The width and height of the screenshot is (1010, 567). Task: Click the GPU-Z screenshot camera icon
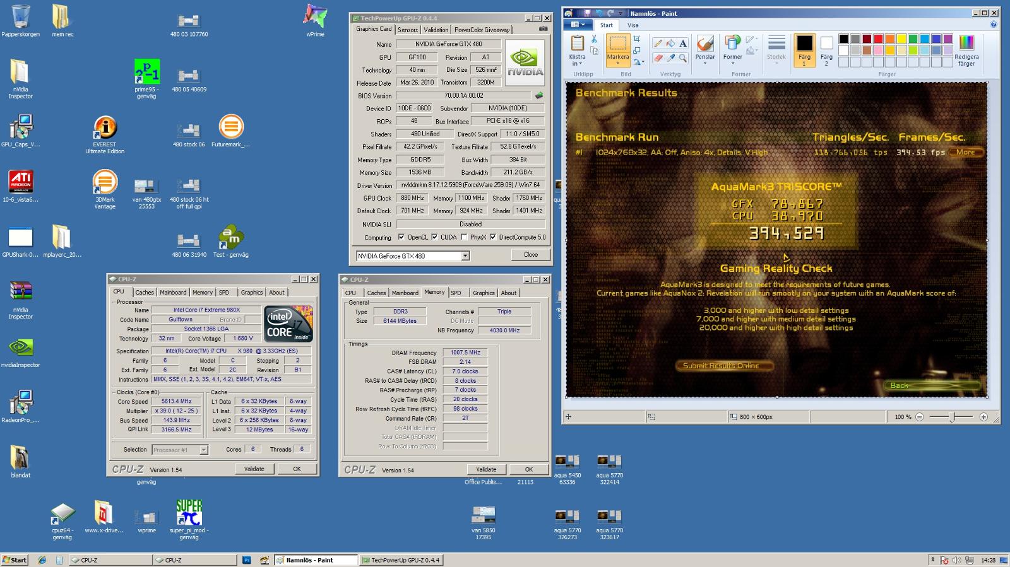coord(543,29)
